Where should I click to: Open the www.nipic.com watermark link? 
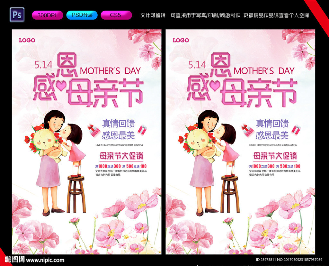(x=45, y=260)
